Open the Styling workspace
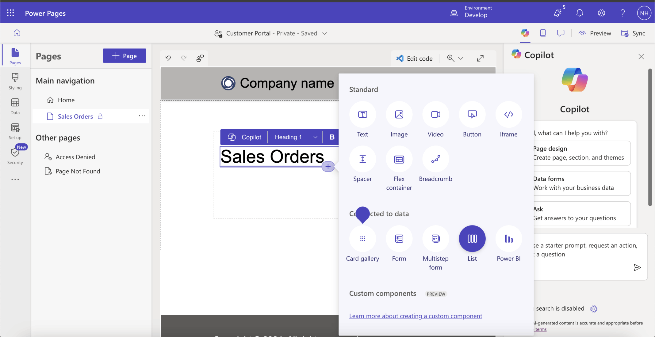The height and width of the screenshot is (337, 655). (15, 81)
